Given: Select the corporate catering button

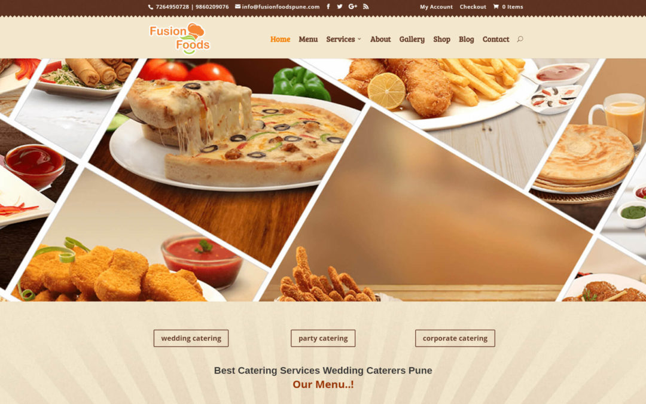Looking at the screenshot, I should 455,338.
